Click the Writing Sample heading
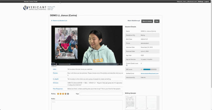This screenshot has width=212, height=110. tap(131, 93)
